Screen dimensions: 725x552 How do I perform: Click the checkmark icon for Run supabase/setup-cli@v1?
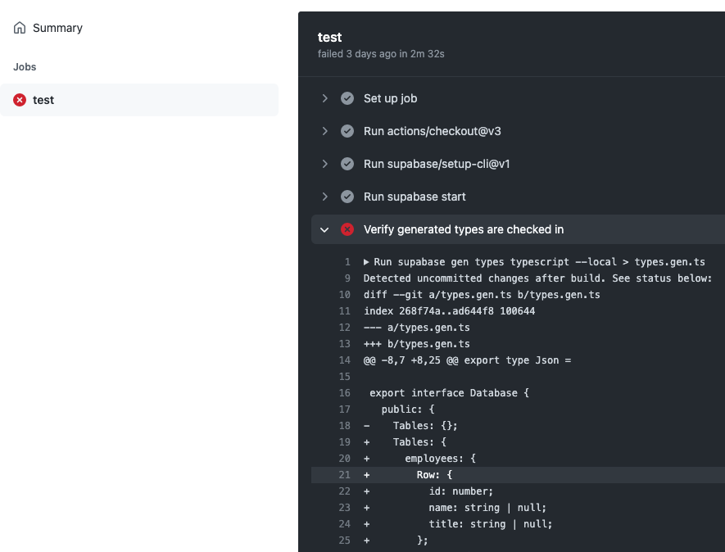[347, 164]
